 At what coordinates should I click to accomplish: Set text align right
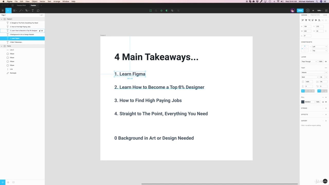309,91
